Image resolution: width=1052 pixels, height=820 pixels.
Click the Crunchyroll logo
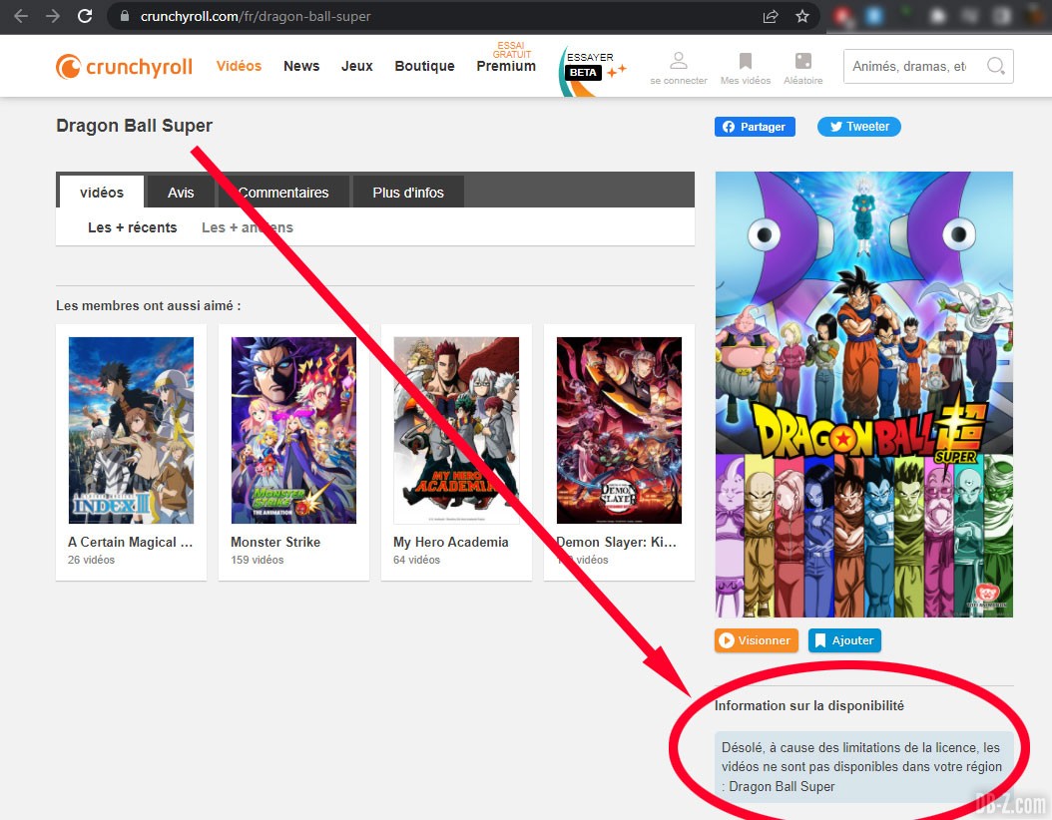click(124, 67)
